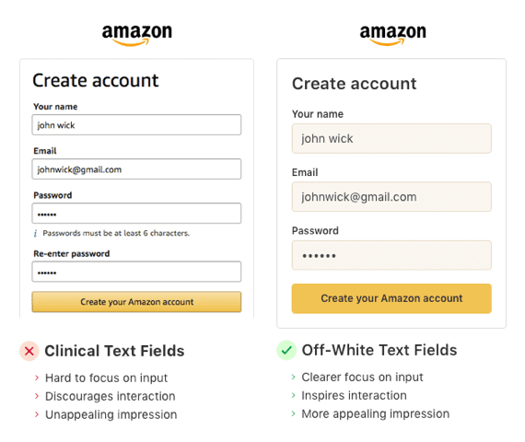Viewport: 525px width, 442px height.
Task: Click the green checkmark beside Off-White Text Fields
Action: (x=286, y=350)
